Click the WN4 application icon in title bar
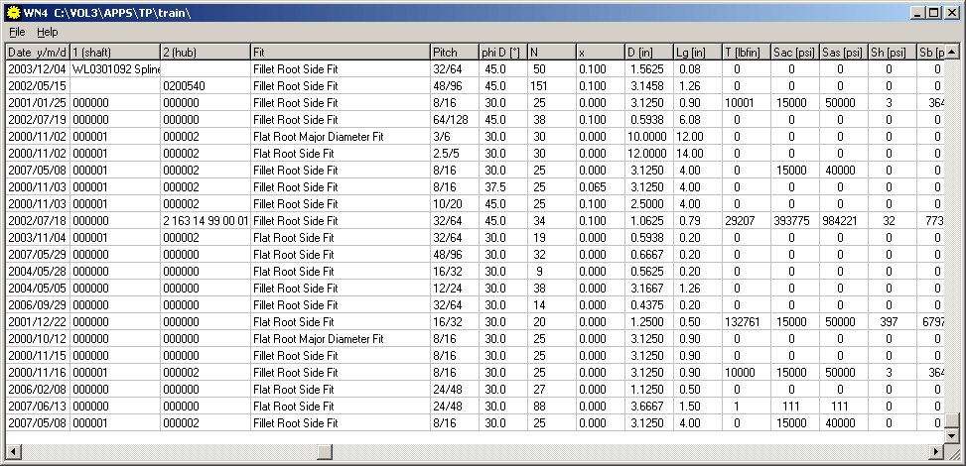Screen dimensions: 966x466 point(14,12)
